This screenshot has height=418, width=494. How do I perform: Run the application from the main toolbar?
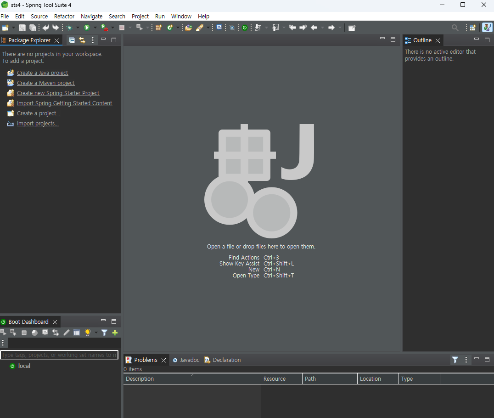tap(87, 28)
